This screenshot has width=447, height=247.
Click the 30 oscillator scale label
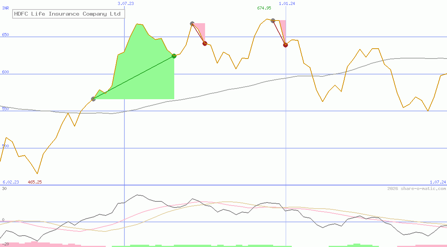[4, 187]
